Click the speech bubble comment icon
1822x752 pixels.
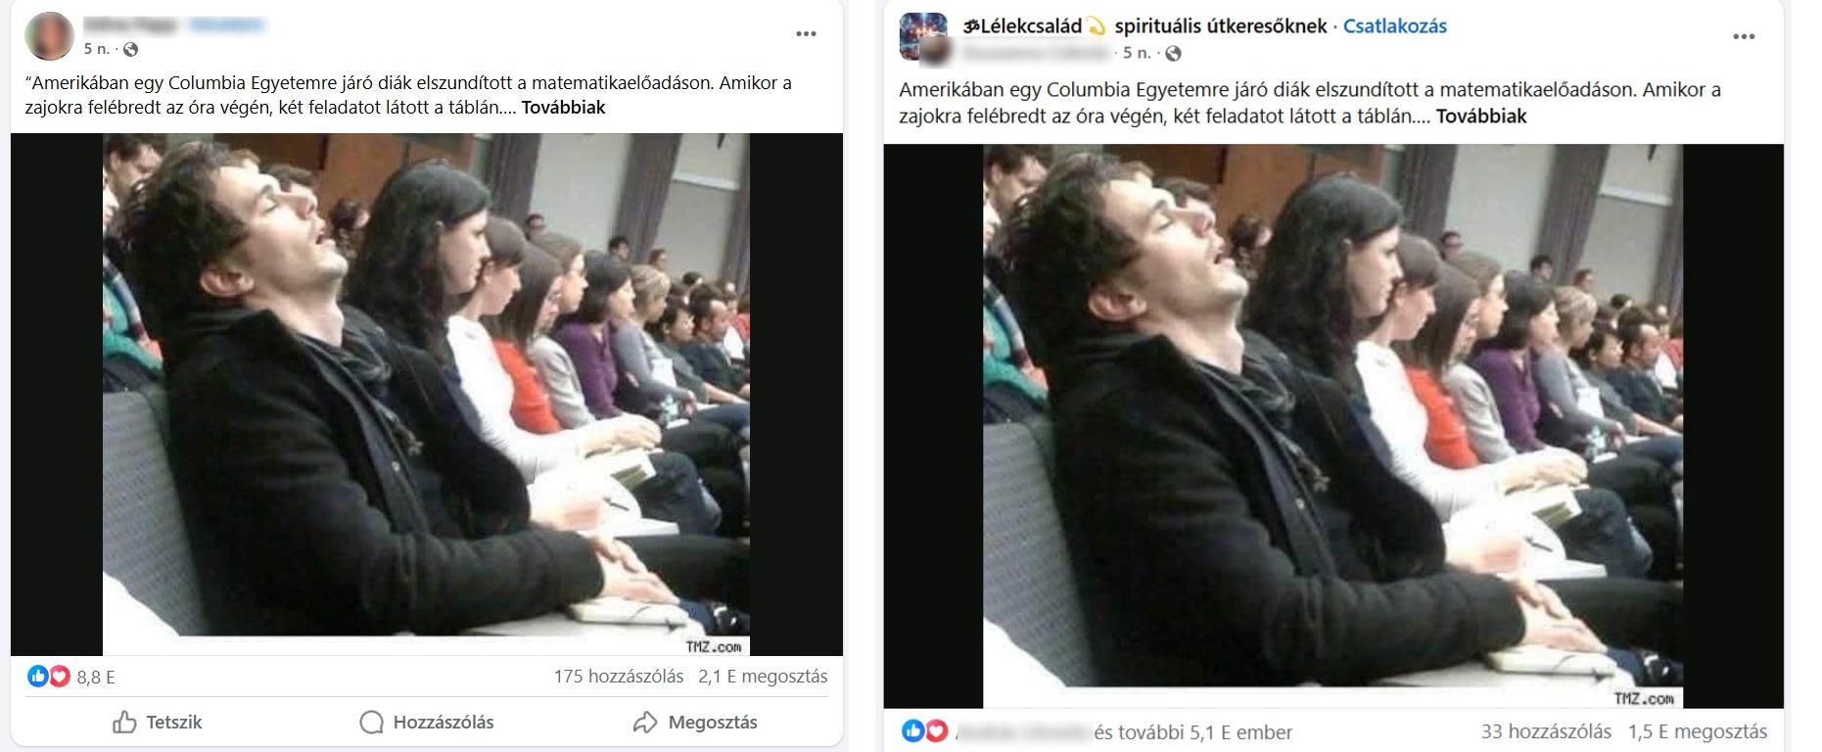(371, 723)
